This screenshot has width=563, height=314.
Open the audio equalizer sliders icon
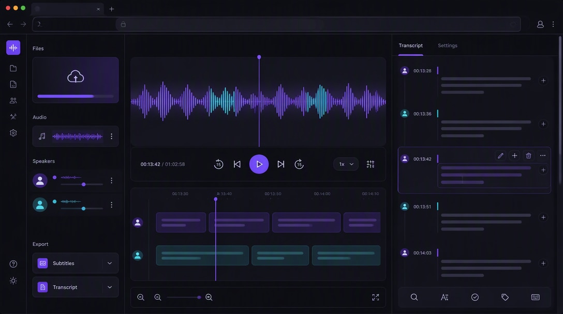pos(371,164)
